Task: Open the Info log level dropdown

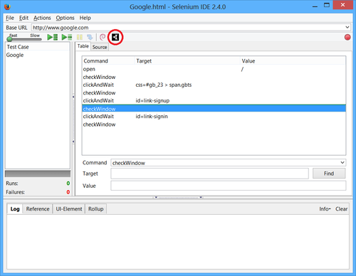Action: (325, 209)
